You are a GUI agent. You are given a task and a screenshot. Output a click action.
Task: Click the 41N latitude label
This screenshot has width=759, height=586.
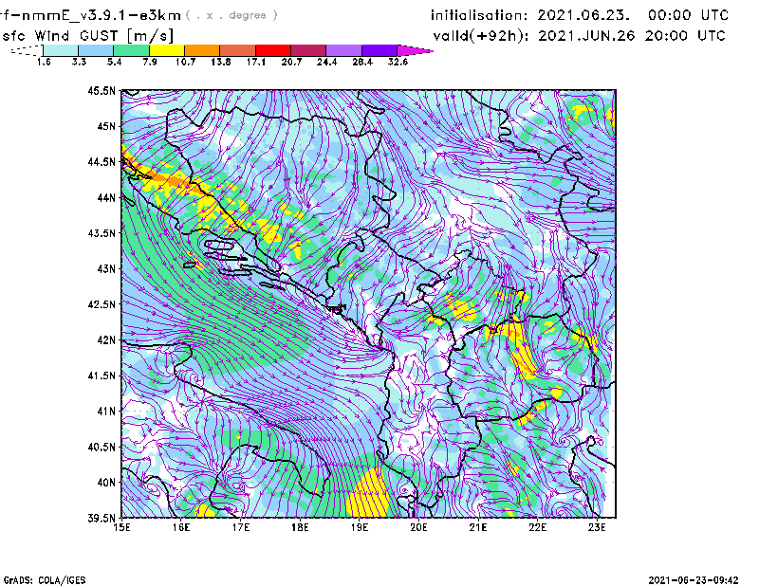tap(106, 411)
